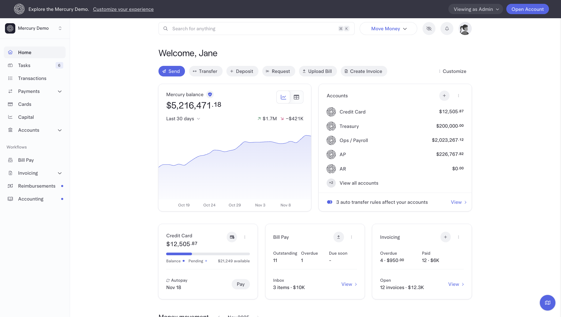Screen dimensions: 561x317
Task: Open Tasks in the sidebar
Action: pyautogui.click(x=35, y=65)
